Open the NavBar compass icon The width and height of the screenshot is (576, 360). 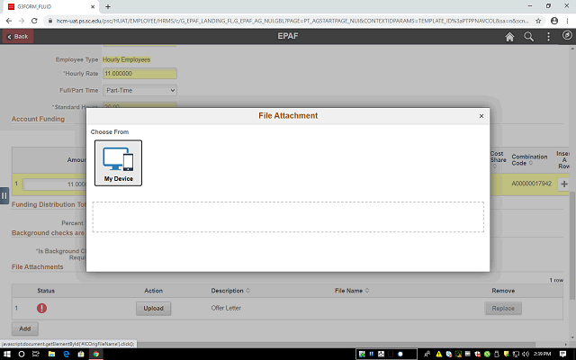(x=567, y=35)
